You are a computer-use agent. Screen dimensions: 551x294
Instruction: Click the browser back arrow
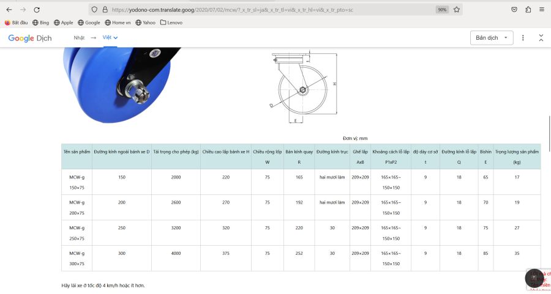click(x=9, y=10)
